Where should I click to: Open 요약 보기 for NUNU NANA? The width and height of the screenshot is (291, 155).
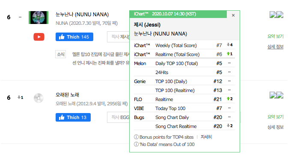[x=276, y=36]
